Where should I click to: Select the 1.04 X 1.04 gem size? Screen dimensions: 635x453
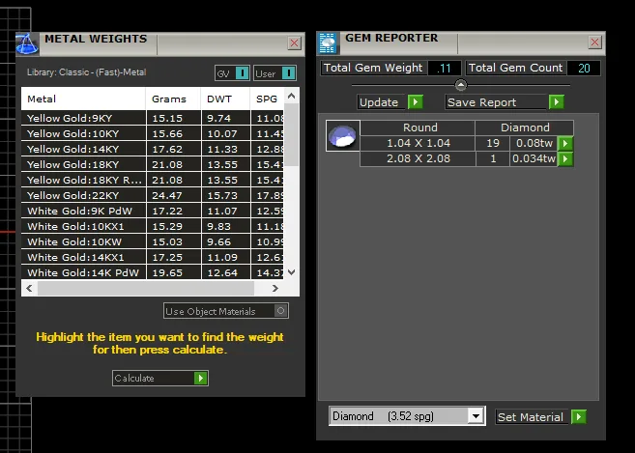click(418, 143)
